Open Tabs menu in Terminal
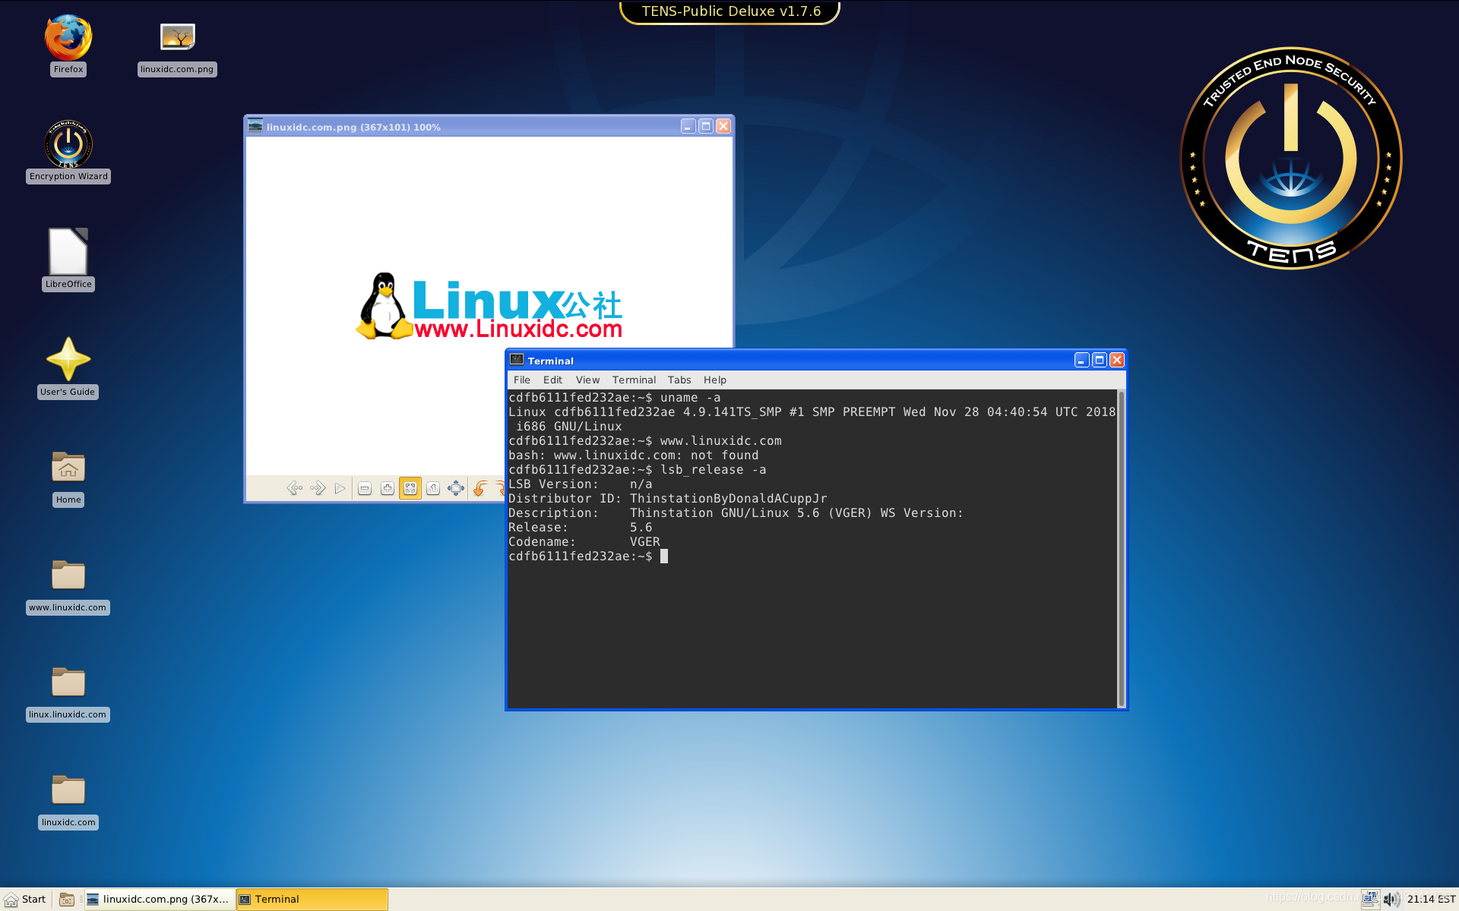Image resolution: width=1459 pixels, height=911 pixels. 678,379
